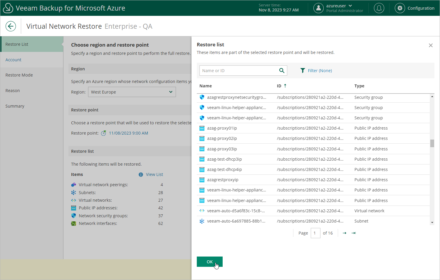440x280 pixels.
Task: Expand the azureuser account dropdown
Action: 350,6
